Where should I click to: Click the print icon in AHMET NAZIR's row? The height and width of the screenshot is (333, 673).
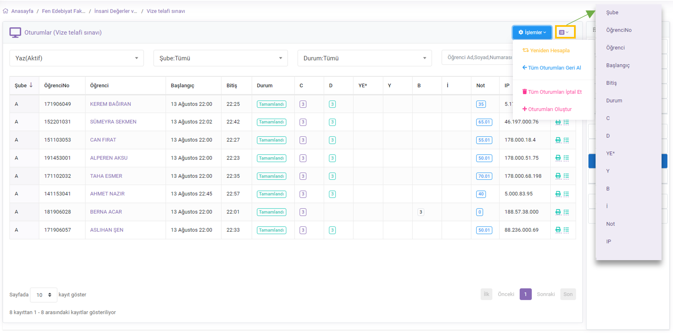(x=558, y=194)
